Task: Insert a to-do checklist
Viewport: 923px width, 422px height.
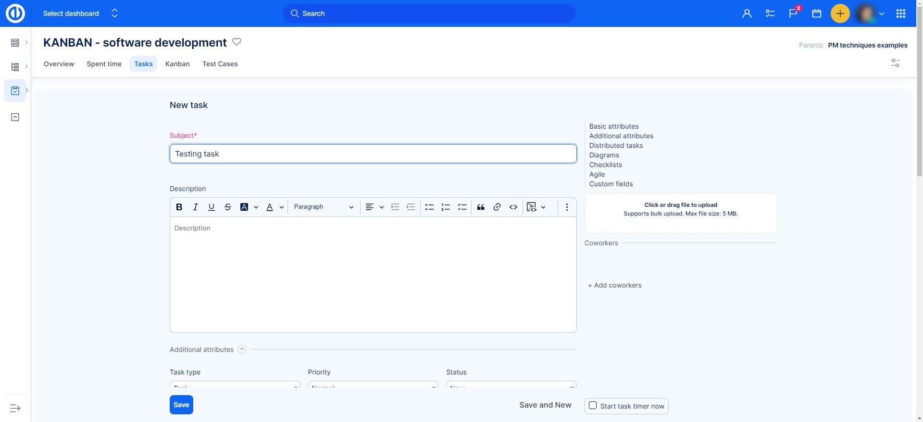Action: coord(462,207)
